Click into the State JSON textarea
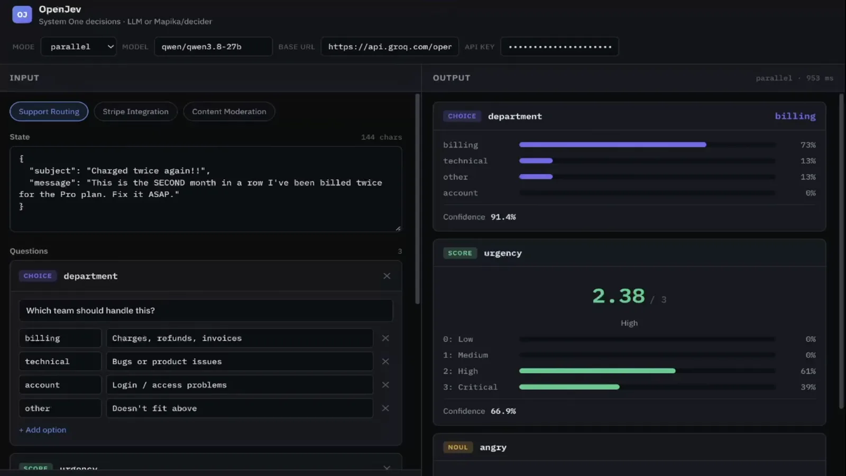Image resolution: width=846 pixels, height=476 pixels. (206, 189)
